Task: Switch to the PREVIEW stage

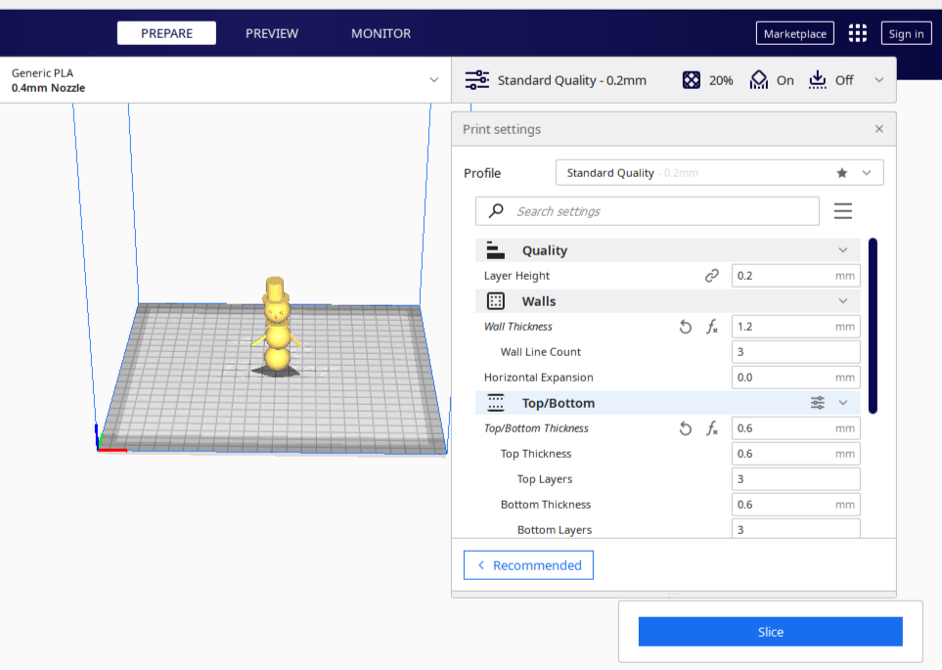Action: tap(272, 33)
